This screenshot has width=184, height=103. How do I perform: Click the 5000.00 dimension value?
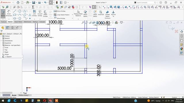(64, 68)
